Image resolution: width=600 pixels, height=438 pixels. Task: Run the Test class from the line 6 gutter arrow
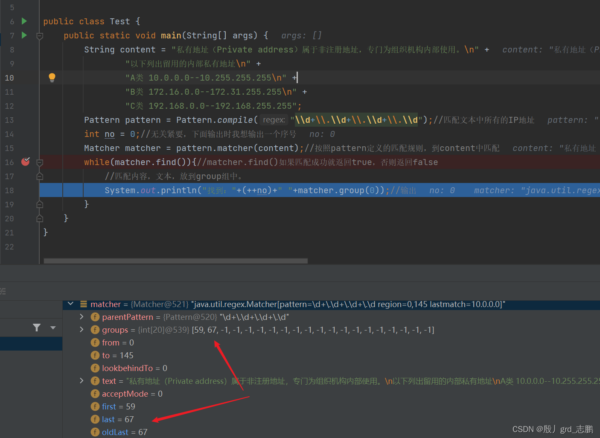click(x=24, y=21)
